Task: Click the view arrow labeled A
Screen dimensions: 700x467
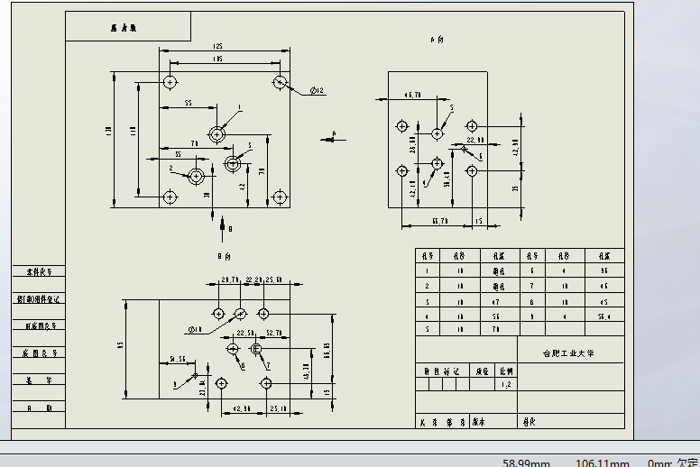Action: coord(333,138)
